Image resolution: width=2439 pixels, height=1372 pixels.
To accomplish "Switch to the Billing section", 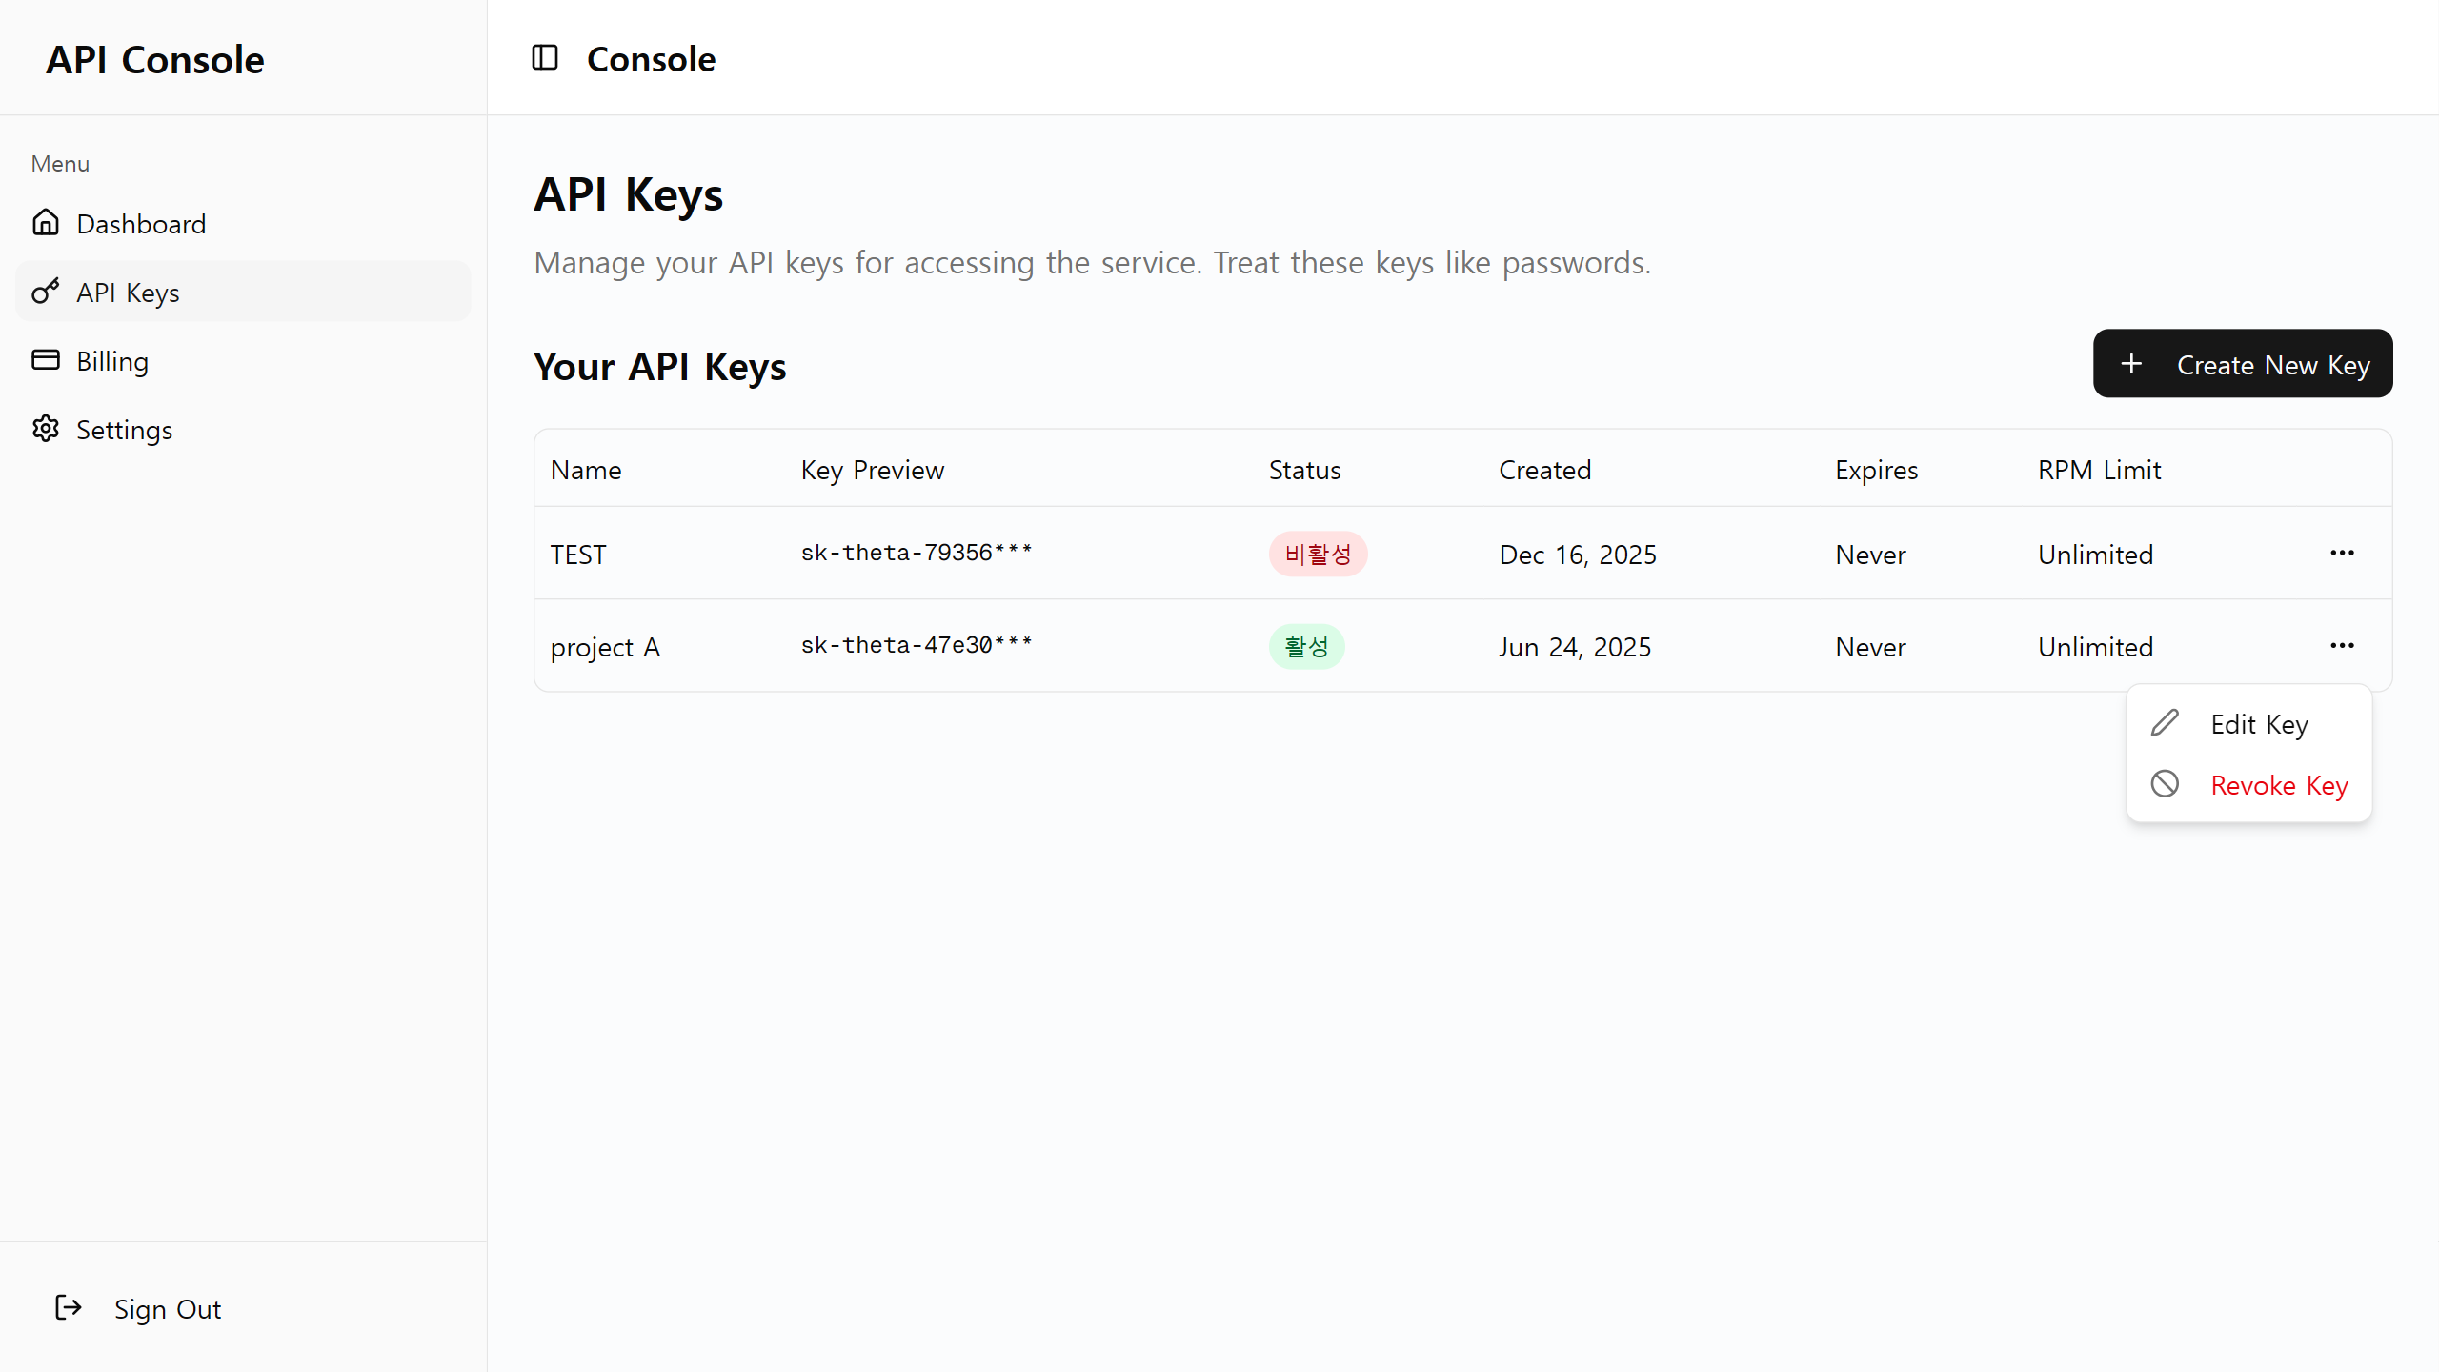I will point(112,360).
